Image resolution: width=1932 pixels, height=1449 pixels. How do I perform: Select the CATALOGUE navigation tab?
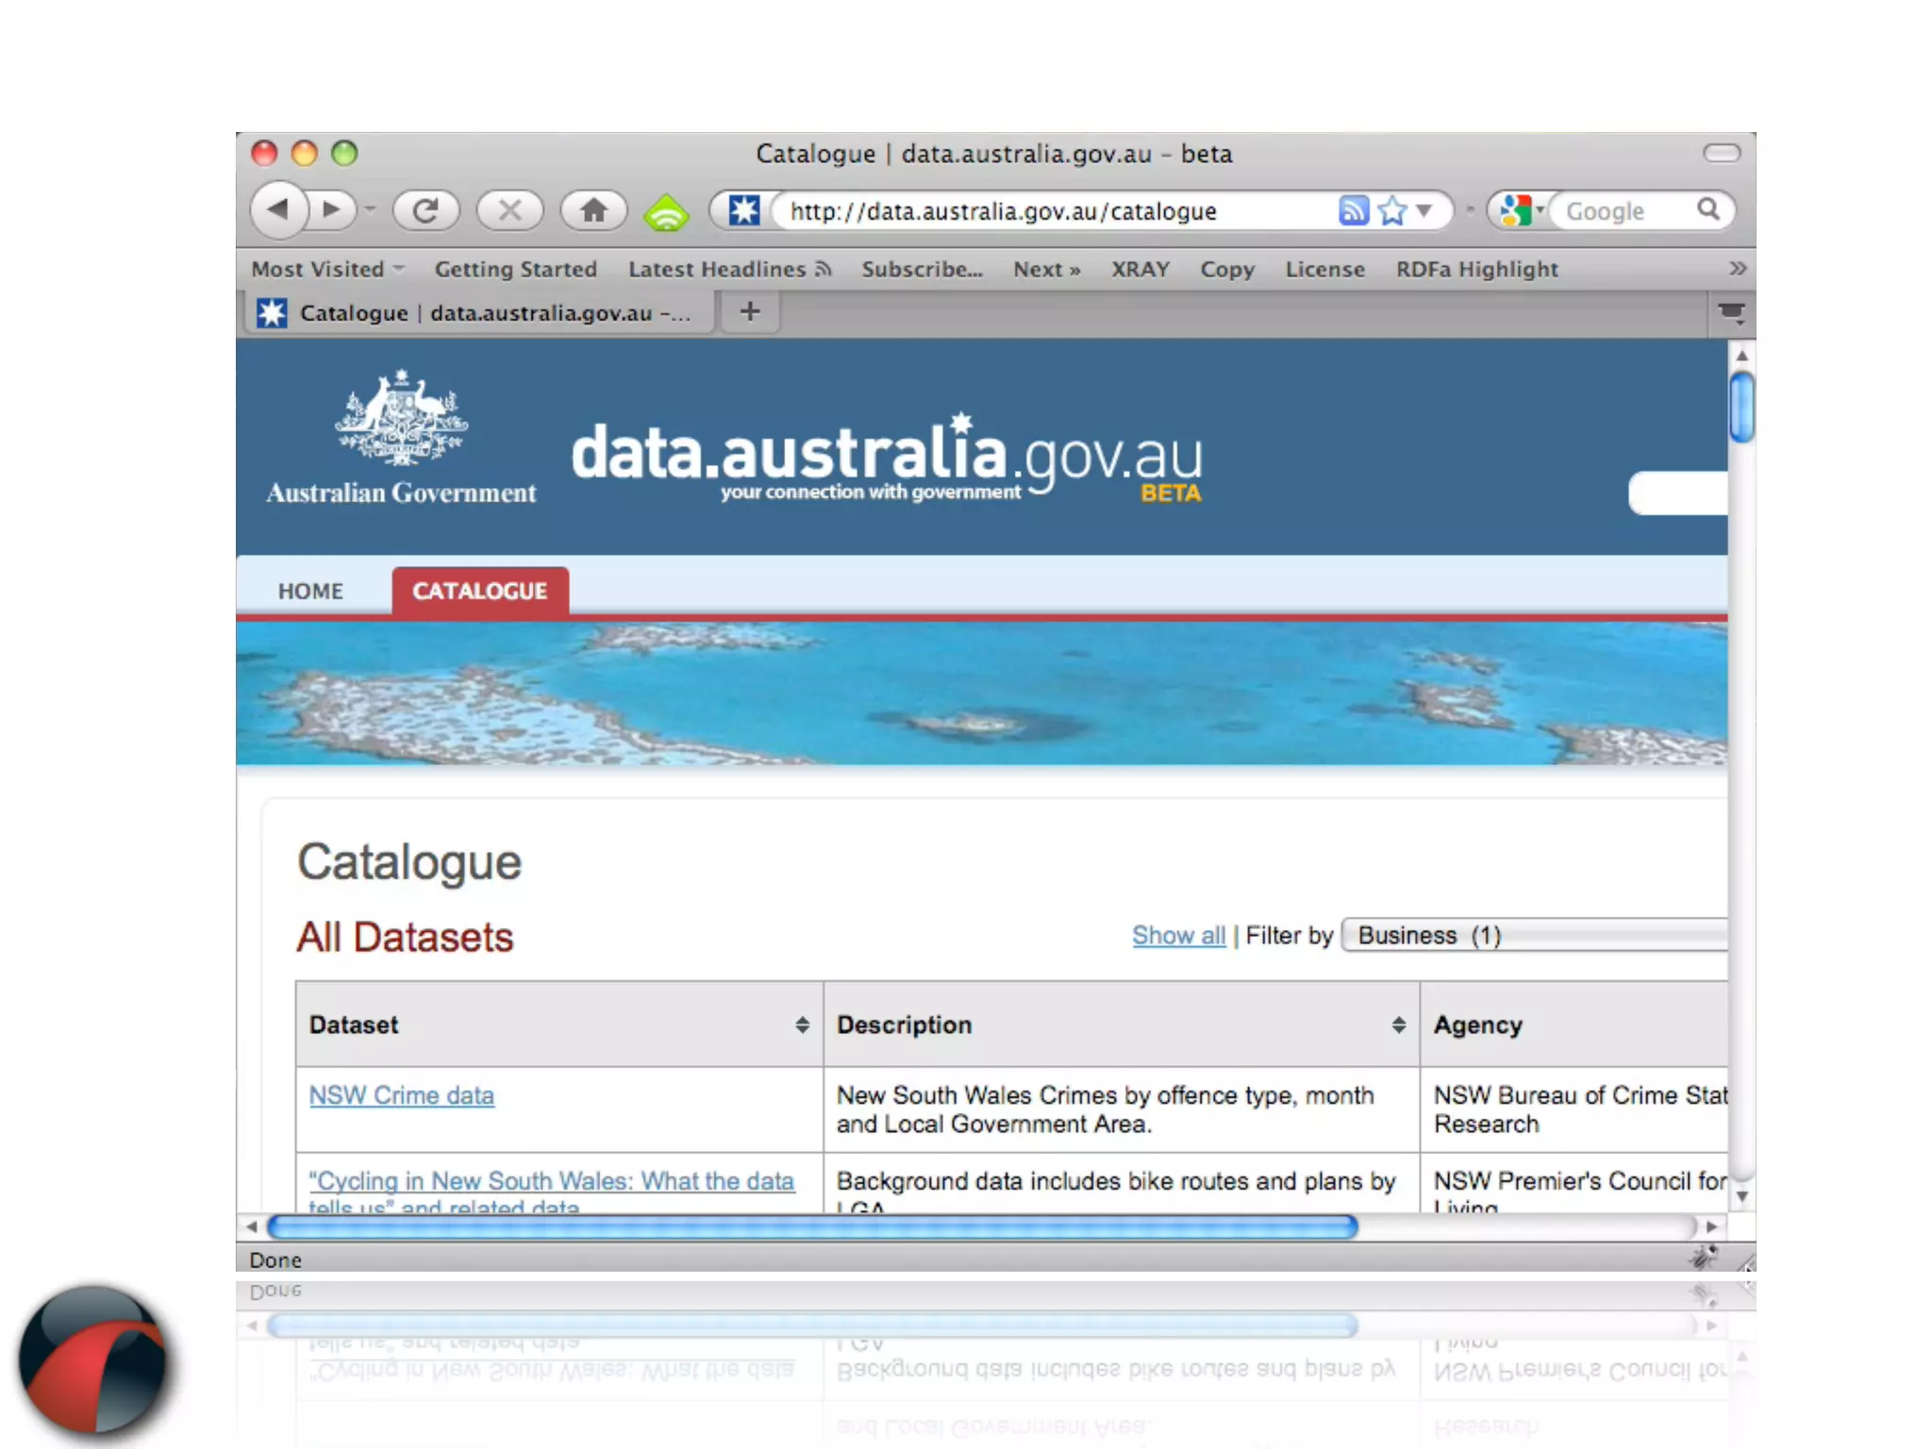pyautogui.click(x=479, y=591)
